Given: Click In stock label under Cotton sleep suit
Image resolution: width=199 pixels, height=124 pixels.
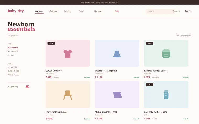Looking at the screenshot, I should (87, 78).
